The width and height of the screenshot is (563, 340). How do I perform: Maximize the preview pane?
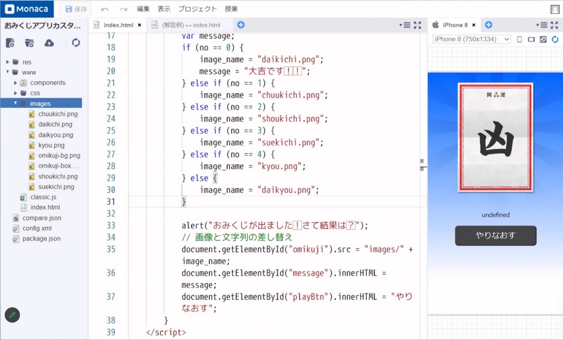tap(555, 25)
